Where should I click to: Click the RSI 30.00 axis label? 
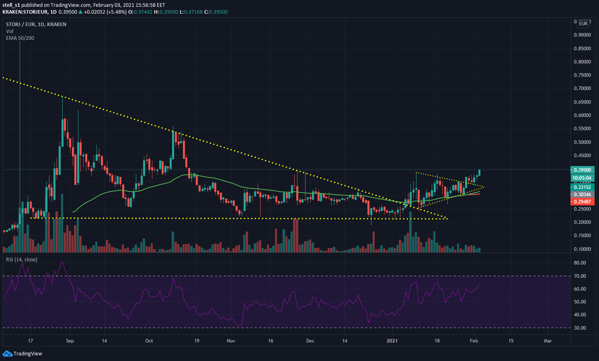[580, 328]
